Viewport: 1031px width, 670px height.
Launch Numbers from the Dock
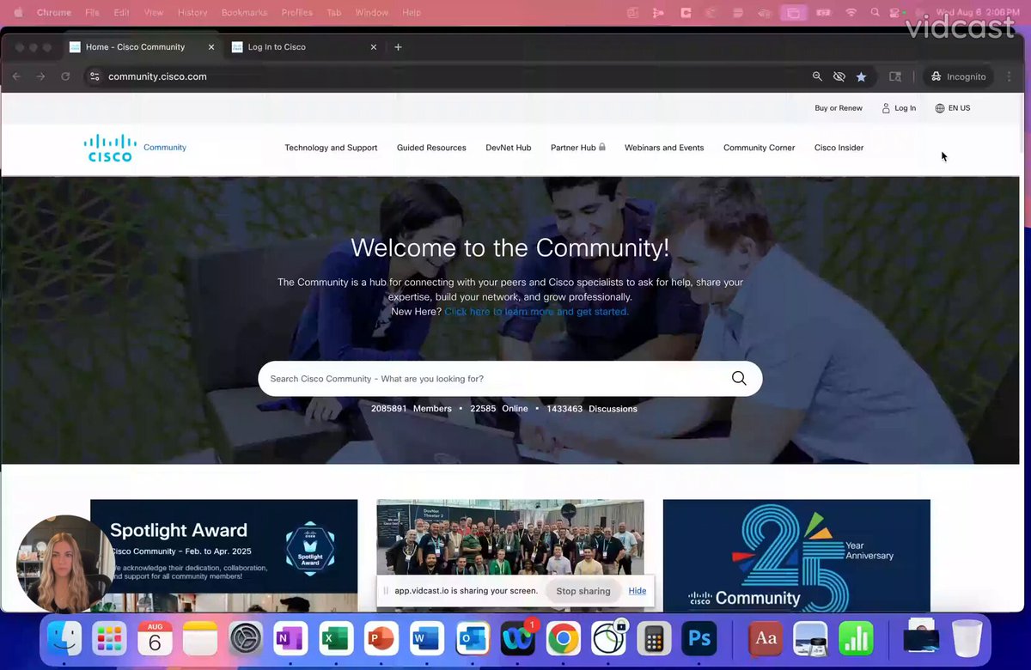[856, 638]
